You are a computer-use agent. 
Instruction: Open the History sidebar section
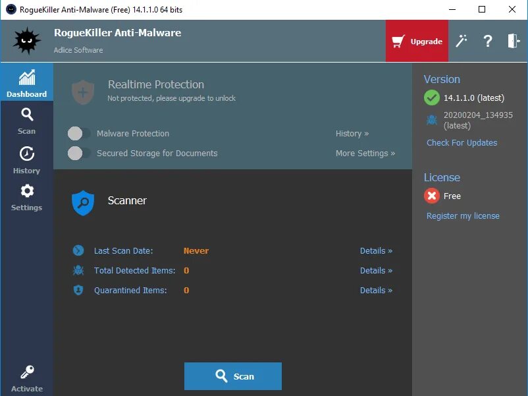26,160
